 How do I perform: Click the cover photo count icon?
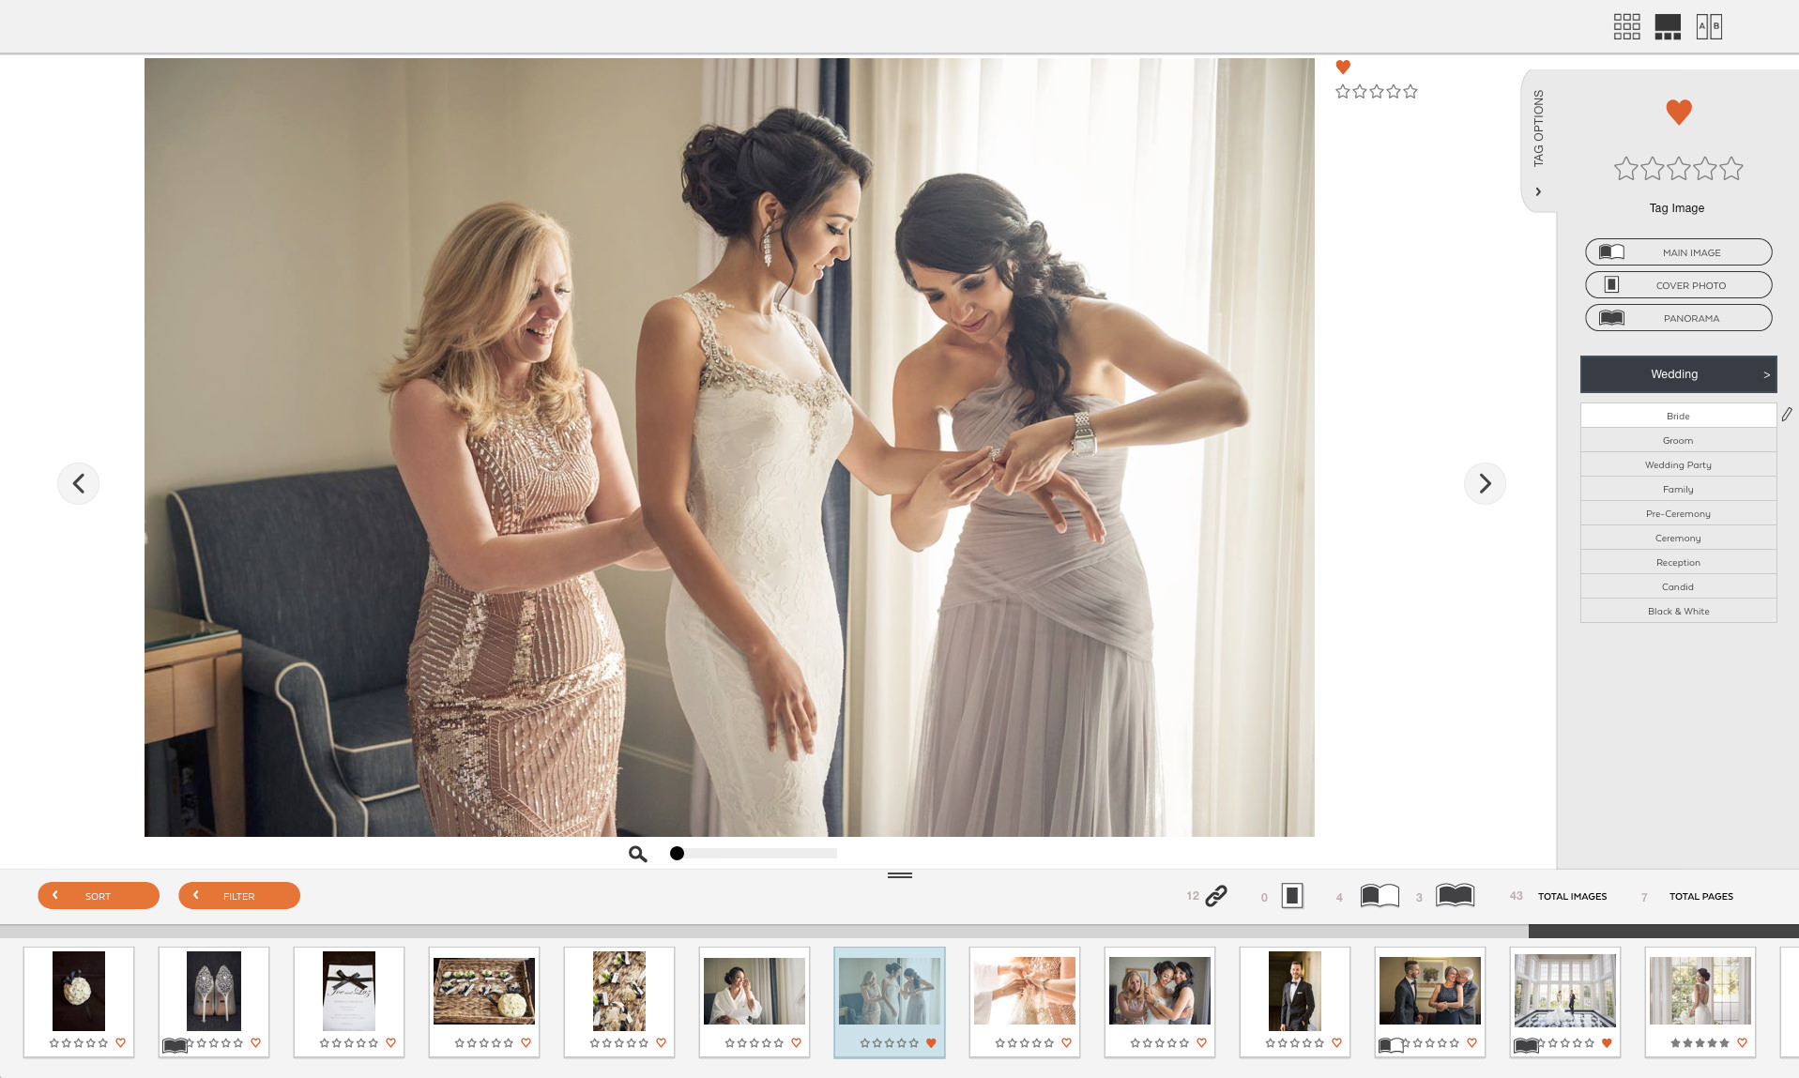click(1292, 896)
